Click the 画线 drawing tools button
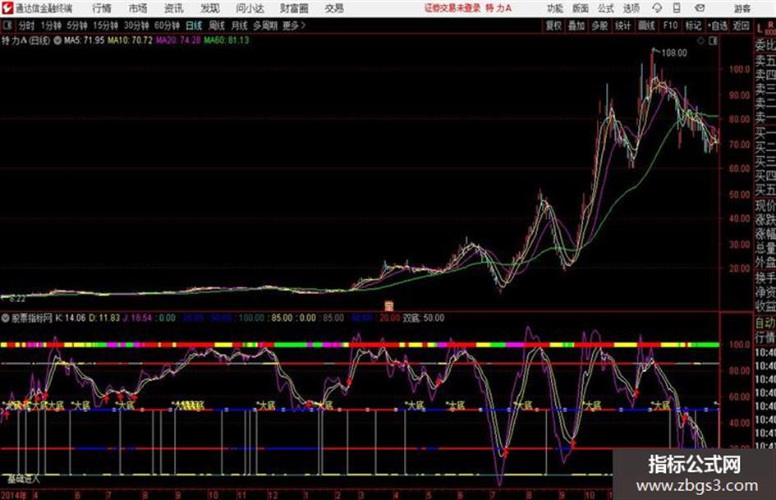Screen dimensions: 776x500 647,25
